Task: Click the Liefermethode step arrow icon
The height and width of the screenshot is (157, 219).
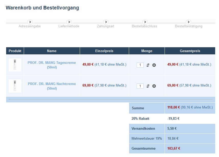Action: click(x=69, y=22)
